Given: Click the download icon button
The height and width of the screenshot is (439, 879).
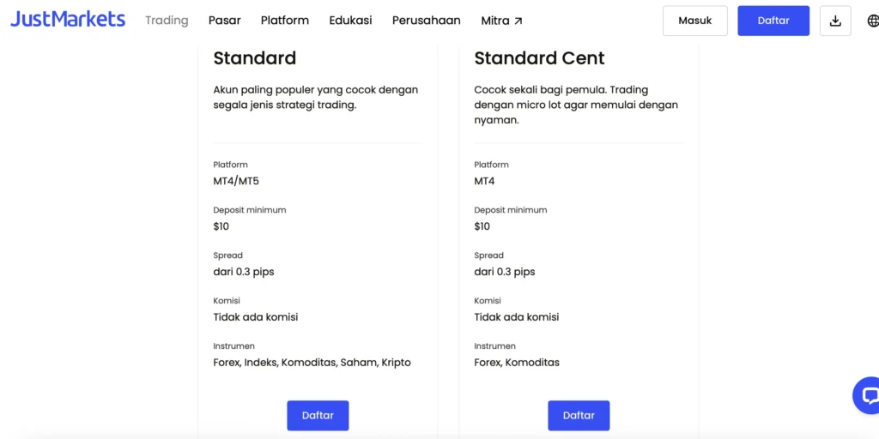Looking at the screenshot, I should [835, 21].
